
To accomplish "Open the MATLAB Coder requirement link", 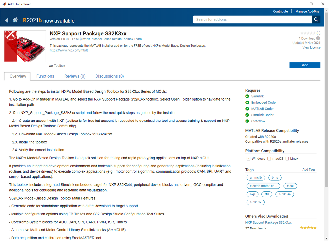I will [262, 109].
